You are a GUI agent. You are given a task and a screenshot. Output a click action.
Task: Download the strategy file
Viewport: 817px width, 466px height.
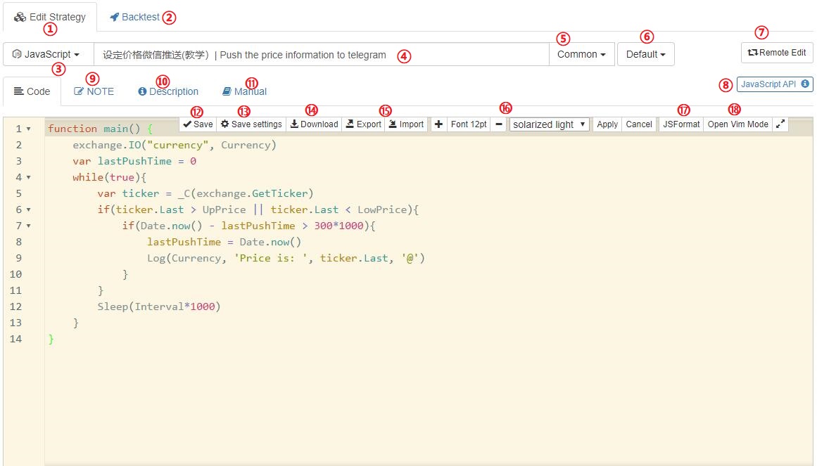314,124
